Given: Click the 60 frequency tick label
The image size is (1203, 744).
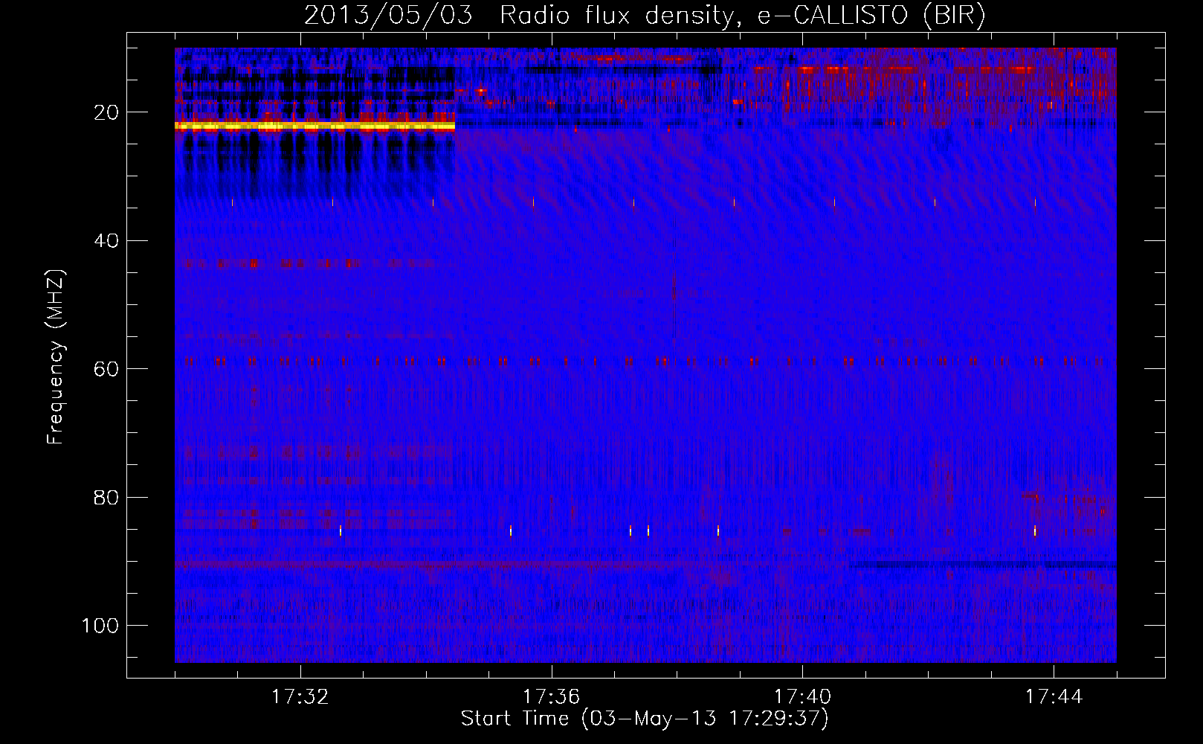Looking at the screenshot, I should point(106,369).
